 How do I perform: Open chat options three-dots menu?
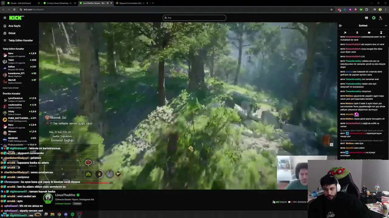coord(386,26)
